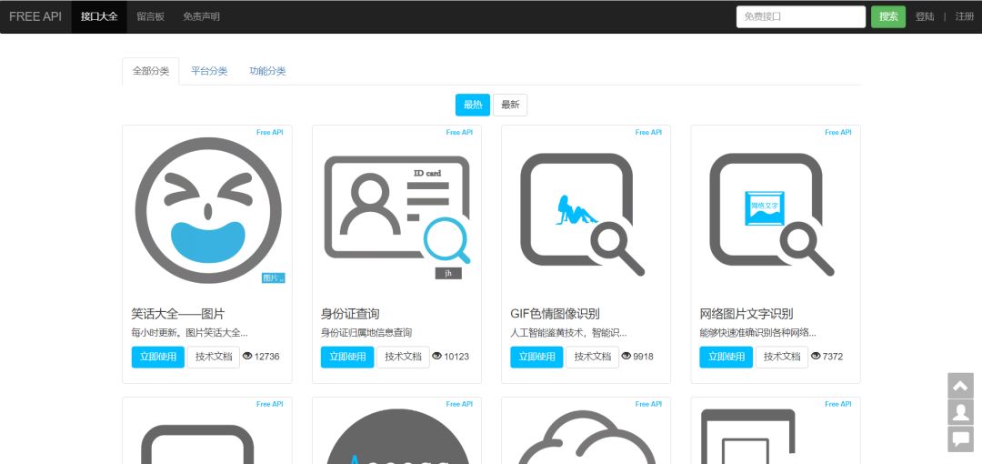The height and width of the screenshot is (464, 982).
Task: Open 技术文档 for 身份证查询
Action: click(404, 357)
